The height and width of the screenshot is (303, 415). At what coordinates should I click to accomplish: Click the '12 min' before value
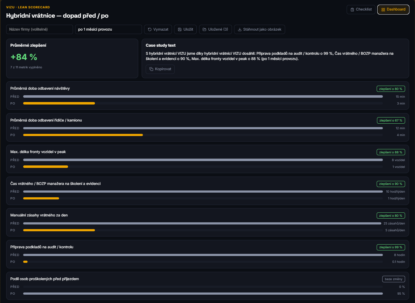point(400,128)
